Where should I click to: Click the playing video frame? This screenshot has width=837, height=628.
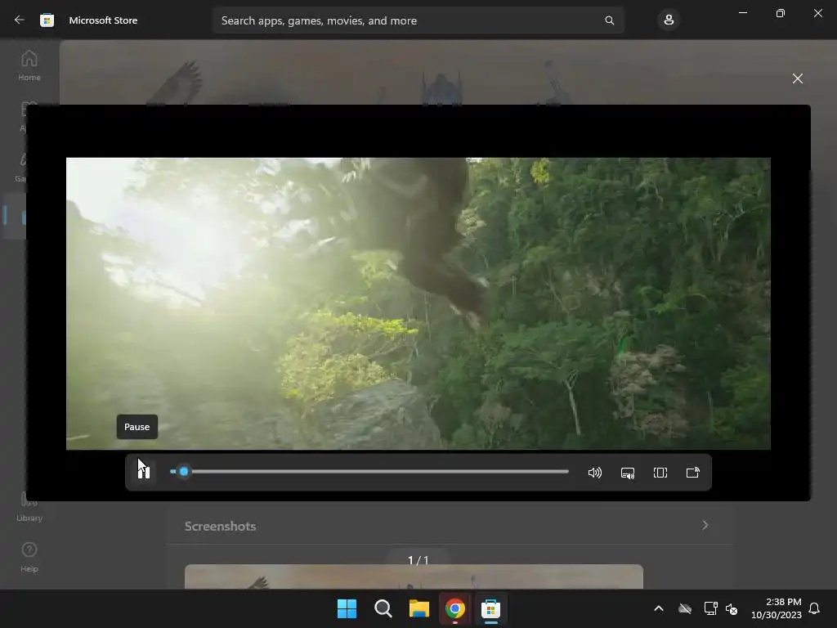coord(418,303)
